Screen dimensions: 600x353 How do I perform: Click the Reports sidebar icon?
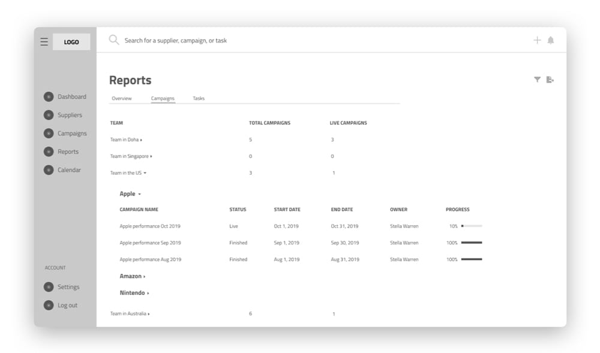pos(49,152)
